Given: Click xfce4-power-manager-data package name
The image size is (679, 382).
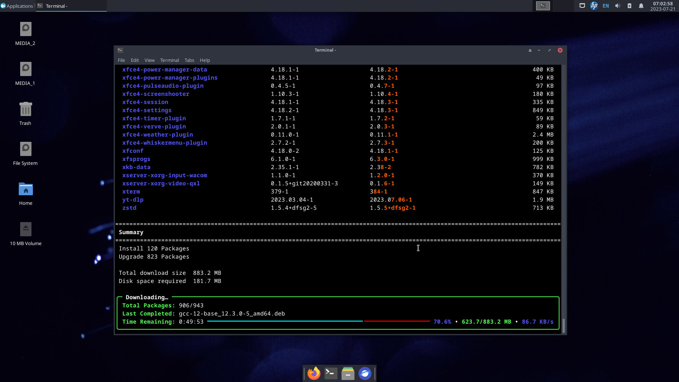Looking at the screenshot, I should (x=165, y=70).
